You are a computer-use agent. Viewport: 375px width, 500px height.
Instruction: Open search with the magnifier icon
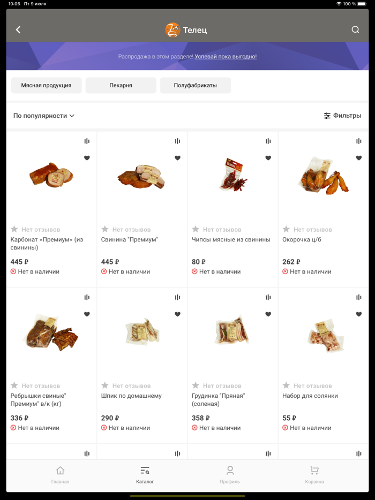[x=355, y=30]
